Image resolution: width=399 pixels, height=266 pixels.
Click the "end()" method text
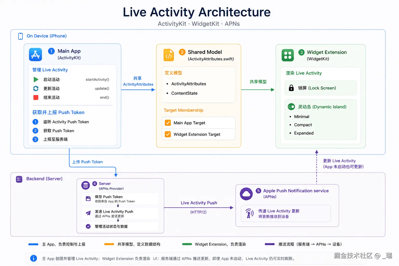pos(105,97)
